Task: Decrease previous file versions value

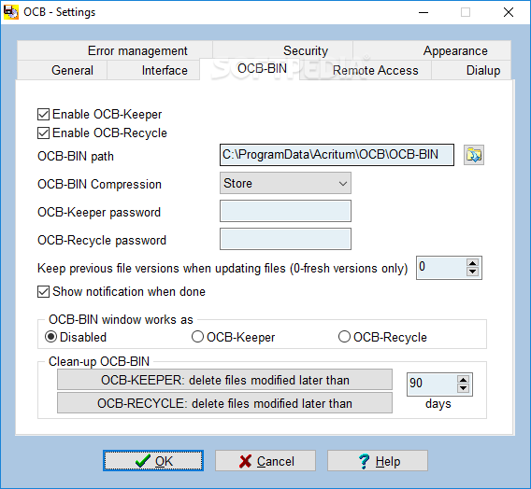Action: pyautogui.click(x=472, y=272)
